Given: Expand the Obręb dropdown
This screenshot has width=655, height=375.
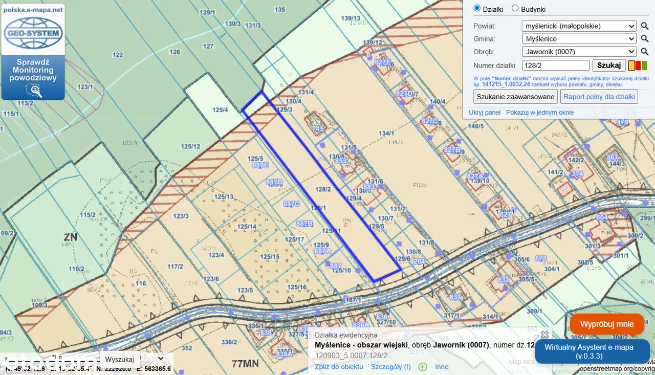Looking at the screenshot, I should pos(579,52).
